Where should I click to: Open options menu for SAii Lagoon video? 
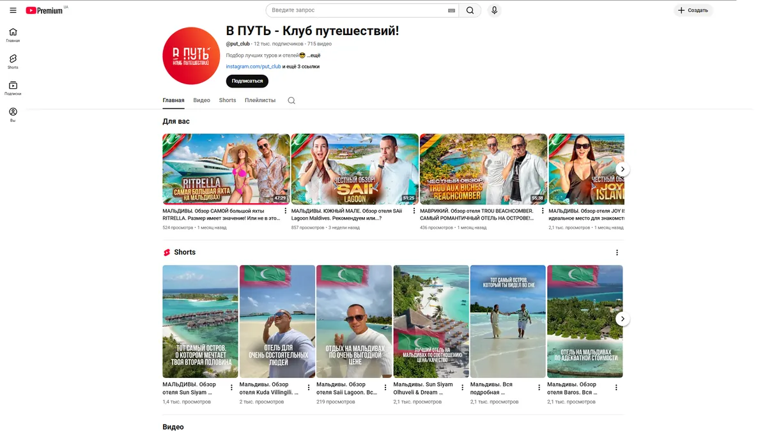click(414, 211)
